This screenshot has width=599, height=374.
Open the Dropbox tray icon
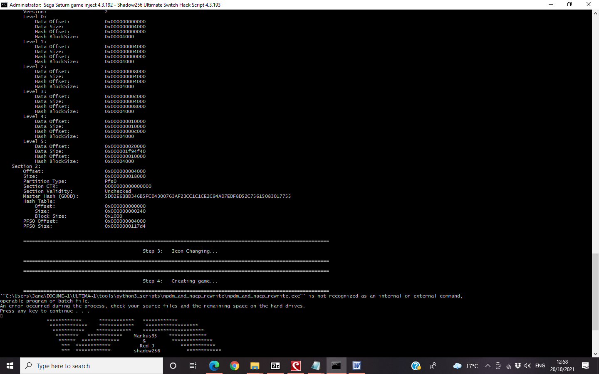click(x=518, y=366)
